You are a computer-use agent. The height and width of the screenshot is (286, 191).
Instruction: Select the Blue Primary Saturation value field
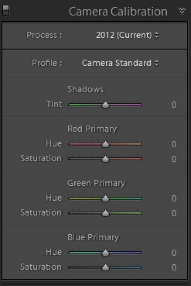[174, 268]
